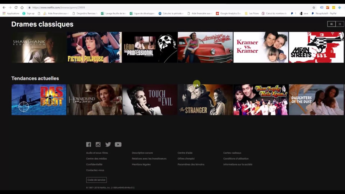Open the Hum Aapke Hain Koun thumbnail
This screenshot has height=194, width=345.
click(261, 100)
